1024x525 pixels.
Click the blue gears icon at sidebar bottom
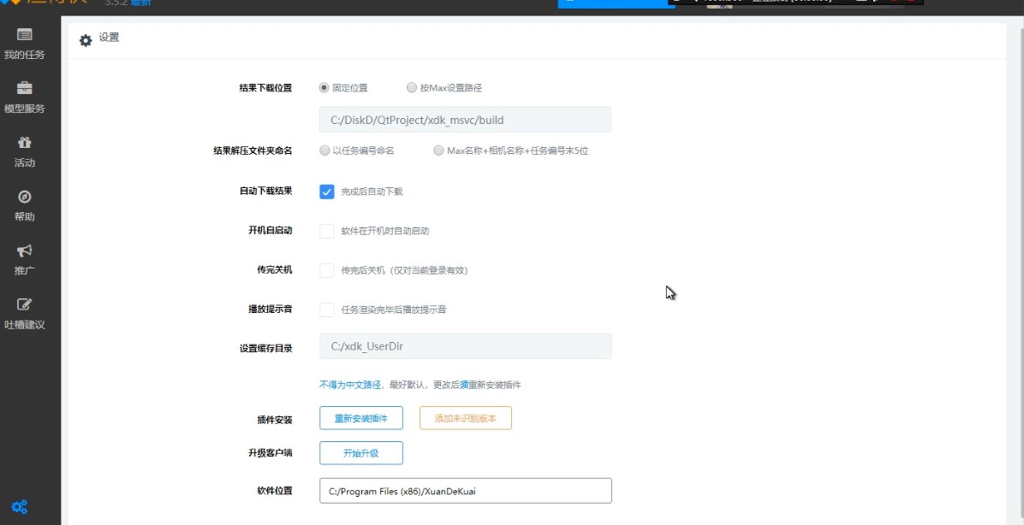tap(20, 507)
